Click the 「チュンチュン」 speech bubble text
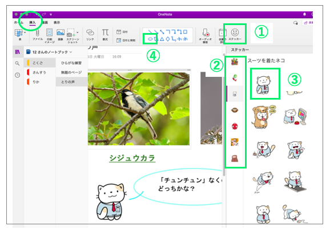330x230 pixels. click(190, 184)
